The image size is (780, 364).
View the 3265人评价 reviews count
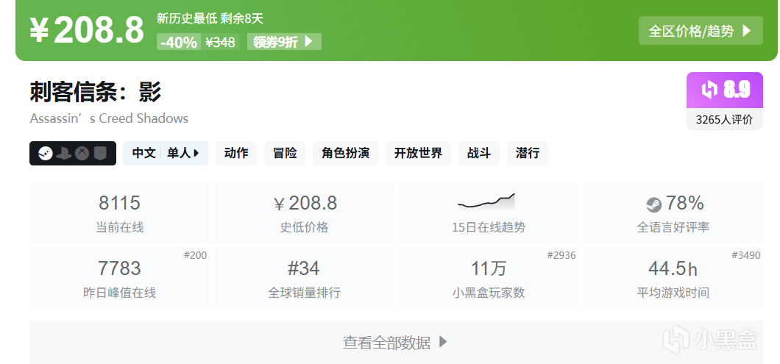[x=725, y=120]
